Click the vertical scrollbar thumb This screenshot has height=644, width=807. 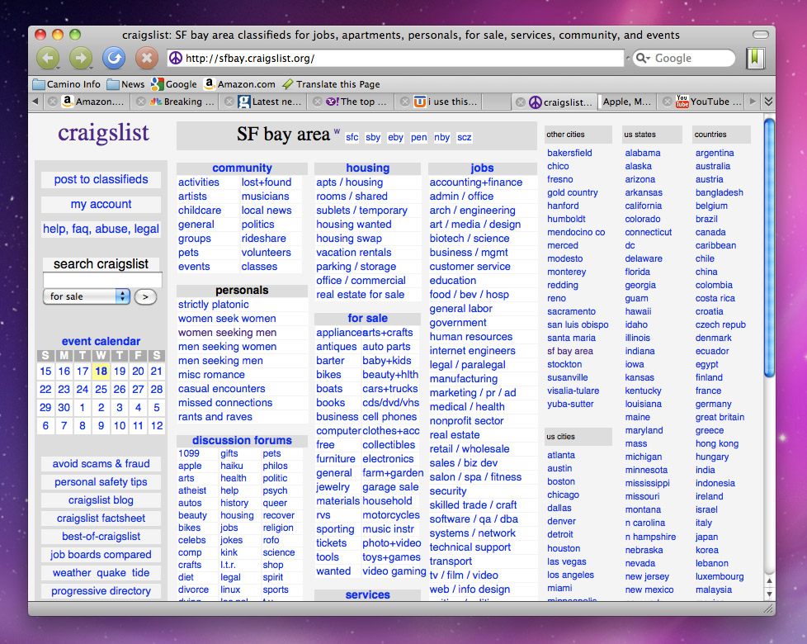pos(769,249)
